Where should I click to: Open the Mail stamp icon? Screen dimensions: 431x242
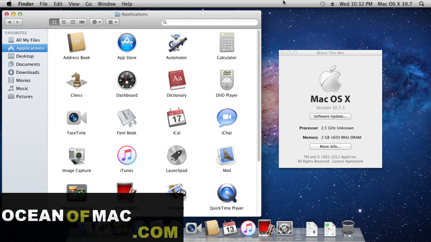point(227,155)
